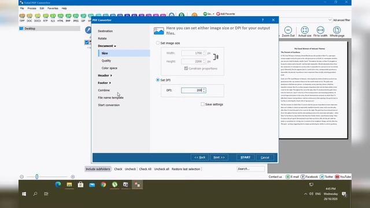The width and height of the screenshot is (370, 208).
Task: Click the START button
Action: pyautogui.click(x=245, y=157)
